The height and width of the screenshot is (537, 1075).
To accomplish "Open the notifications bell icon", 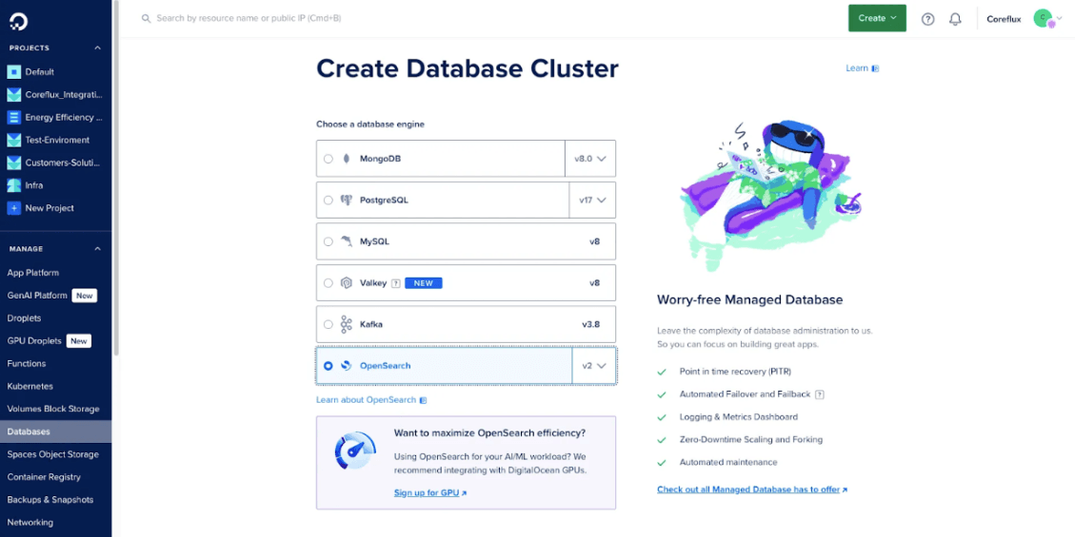I will tap(955, 19).
